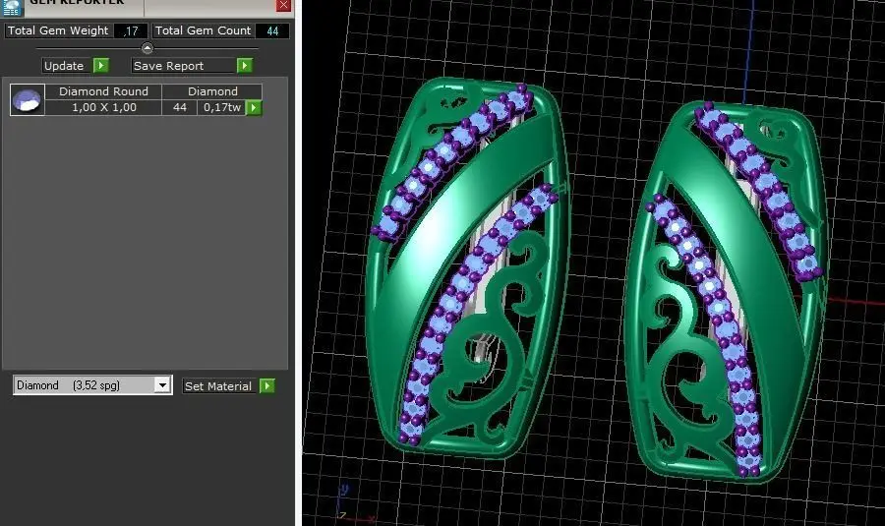Click the green arrow beside Set Material
This screenshot has height=526, width=885.
266,386
